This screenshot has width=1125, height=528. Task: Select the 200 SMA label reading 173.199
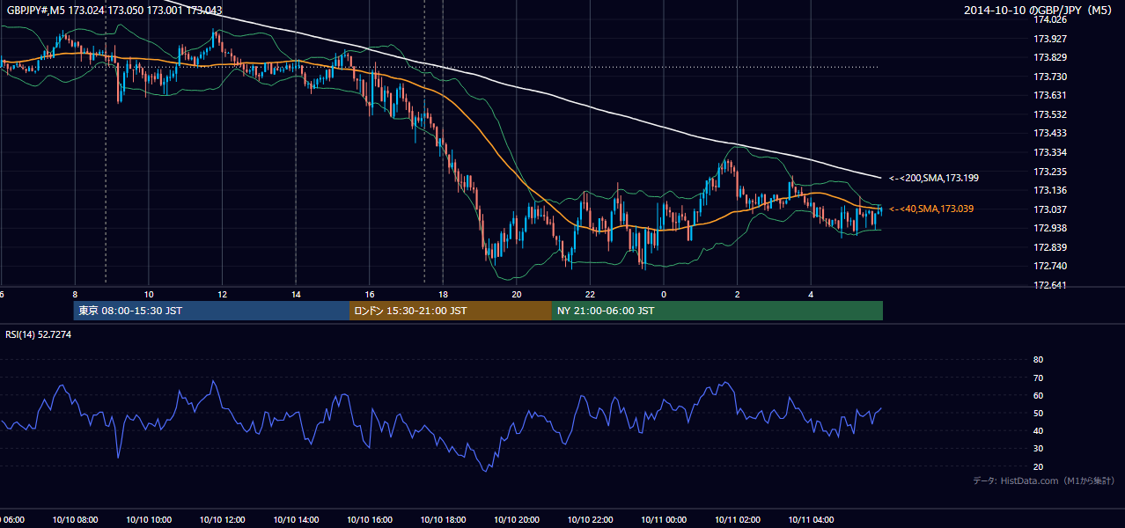coord(934,178)
